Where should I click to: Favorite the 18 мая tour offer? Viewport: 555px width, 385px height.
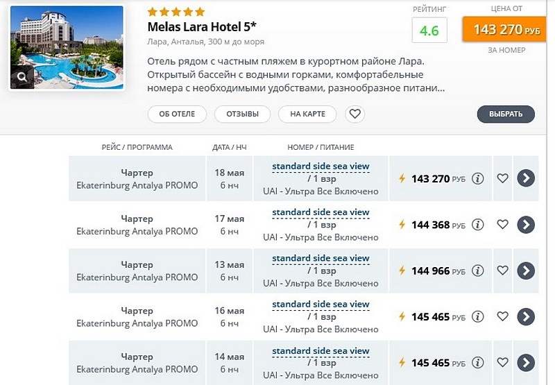(x=502, y=178)
